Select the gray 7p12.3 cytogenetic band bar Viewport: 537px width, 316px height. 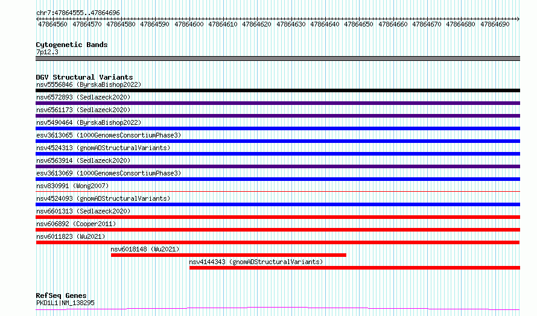click(278, 58)
